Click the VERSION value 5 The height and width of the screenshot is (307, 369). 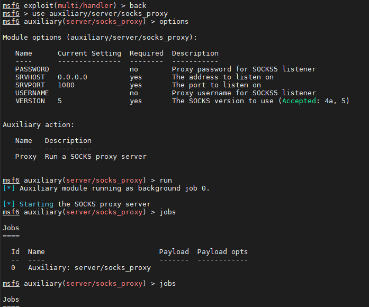pos(60,101)
